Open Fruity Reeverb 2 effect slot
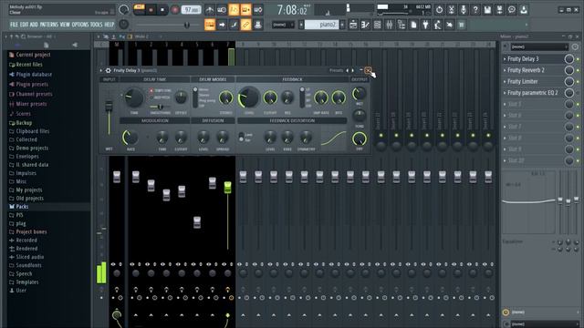 (x=526, y=70)
